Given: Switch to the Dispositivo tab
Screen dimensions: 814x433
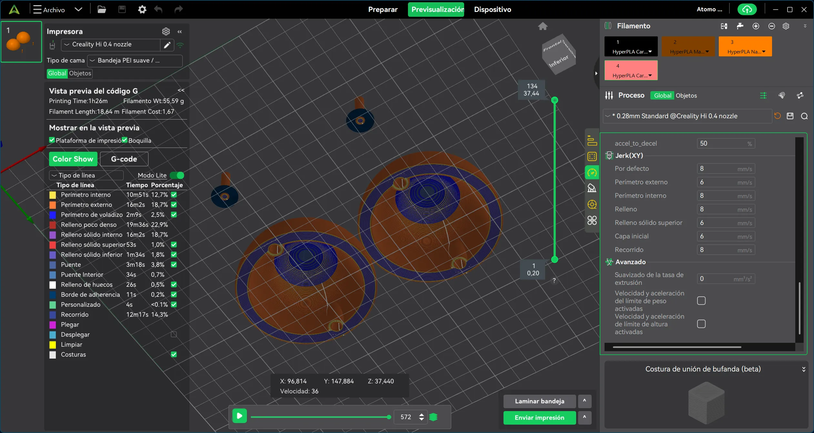Looking at the screenshot, I should coord(492,9).
